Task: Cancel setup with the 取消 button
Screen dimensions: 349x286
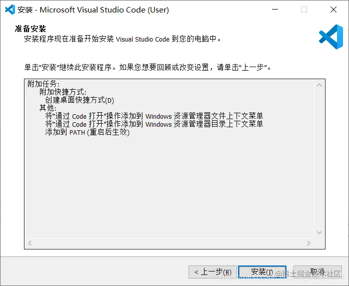Action: pyautogui.click(x=317, y=272)
